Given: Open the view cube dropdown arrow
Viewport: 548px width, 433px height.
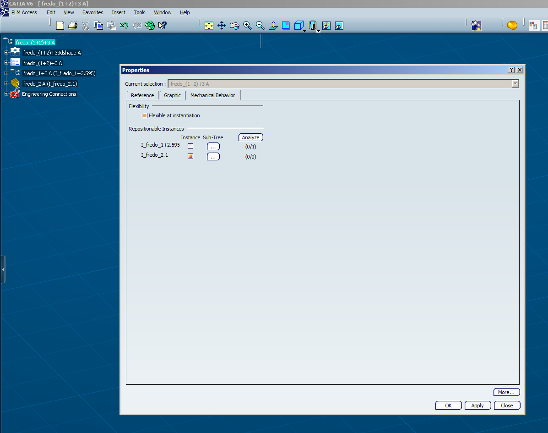Looking at the screenshot, I should (305, 31).
